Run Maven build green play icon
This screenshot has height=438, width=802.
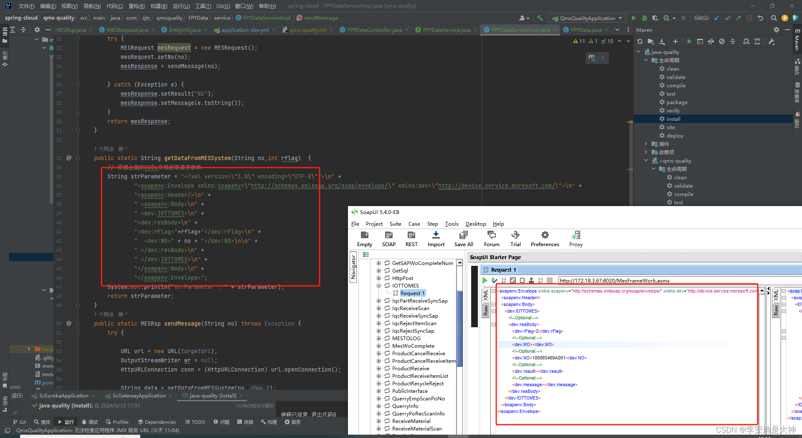pos(689,41)
